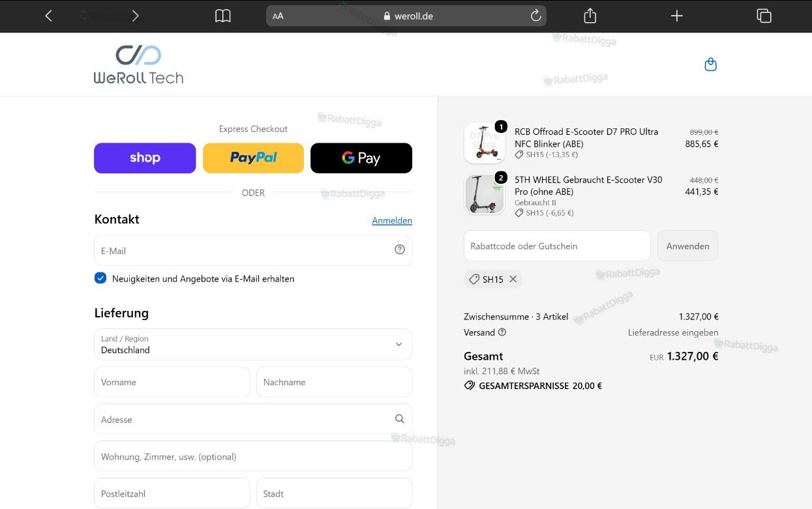The height and width of the screenshot is (509, 812).
Task: Open the share sheet icon
Action: [590, 16]
